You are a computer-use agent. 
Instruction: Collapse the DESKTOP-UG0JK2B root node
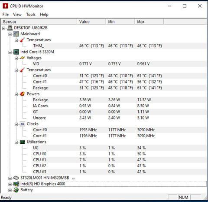4,28
